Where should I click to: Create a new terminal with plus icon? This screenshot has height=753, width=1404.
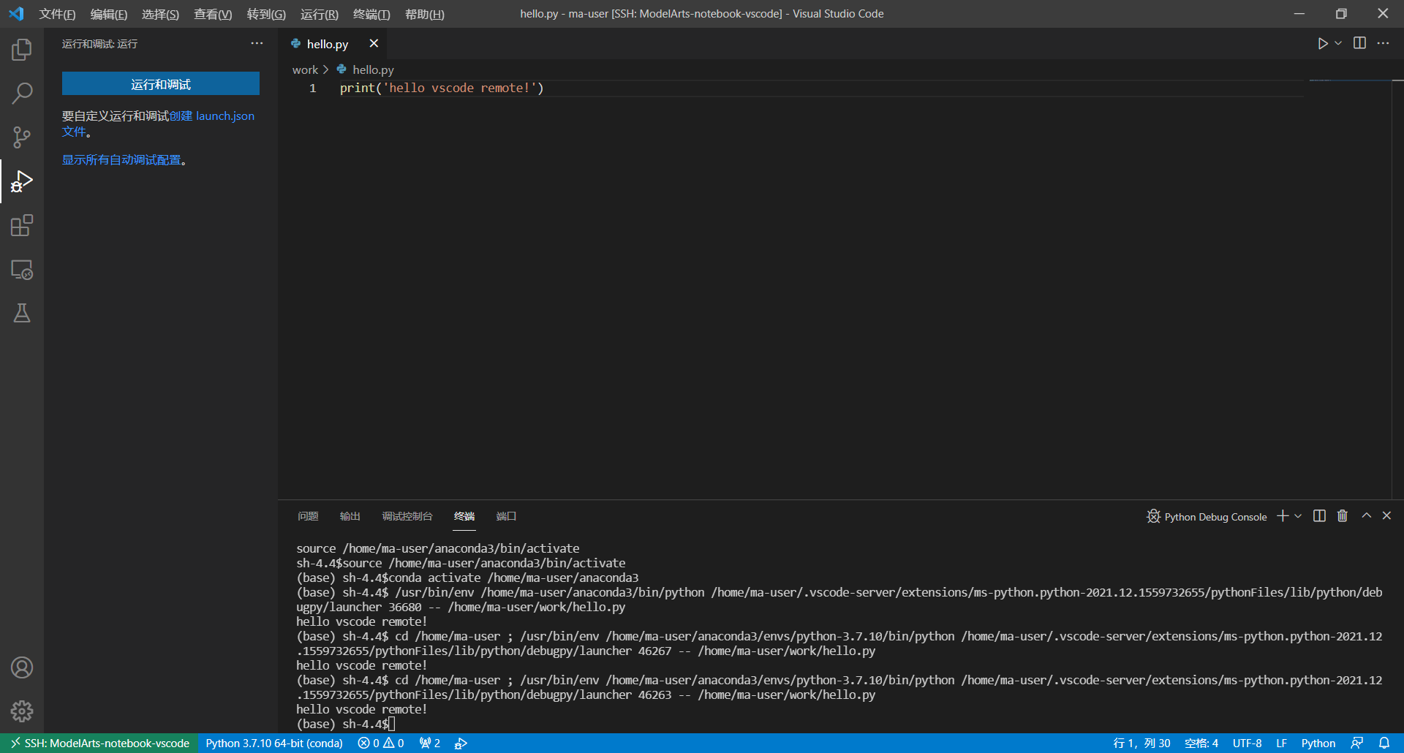pos(1283,516)
